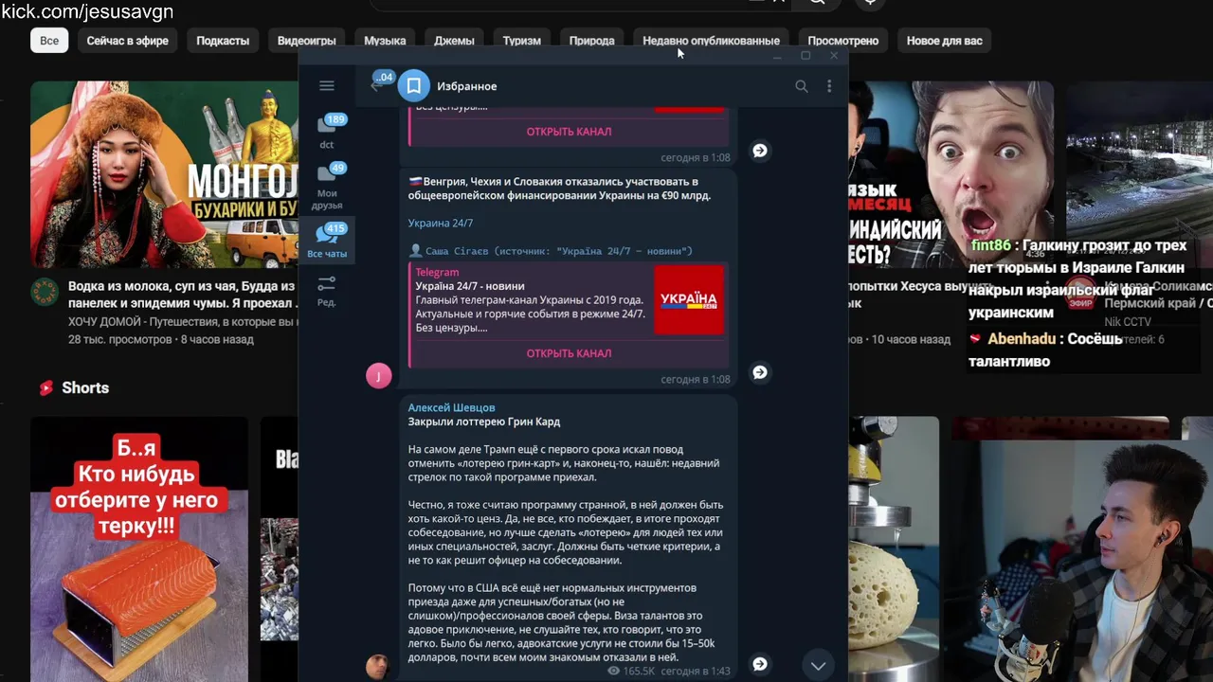Select Музыка filter chip
Image resolution: width=1213 pixels, height=682 pixels.
[x=385, y=41]
